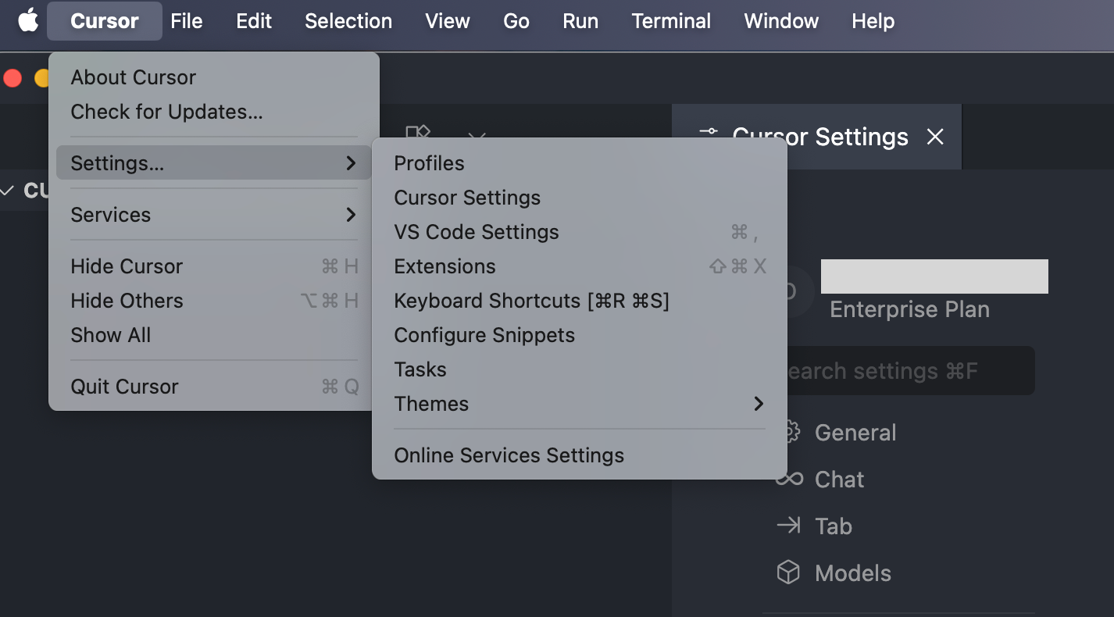Choose Hide Cursor
Image resolution: width=1114 pixels, height=617 pixels.
click(214, 266)
